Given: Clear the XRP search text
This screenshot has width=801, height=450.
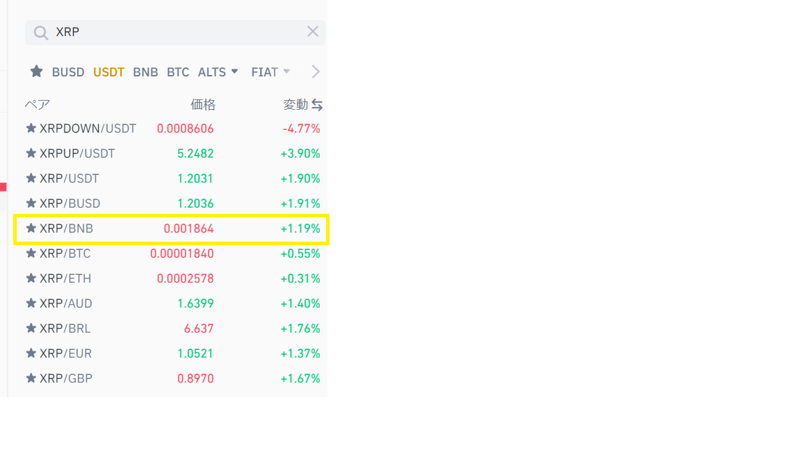Looking at the screenshot, I should (x=313, y=31).
